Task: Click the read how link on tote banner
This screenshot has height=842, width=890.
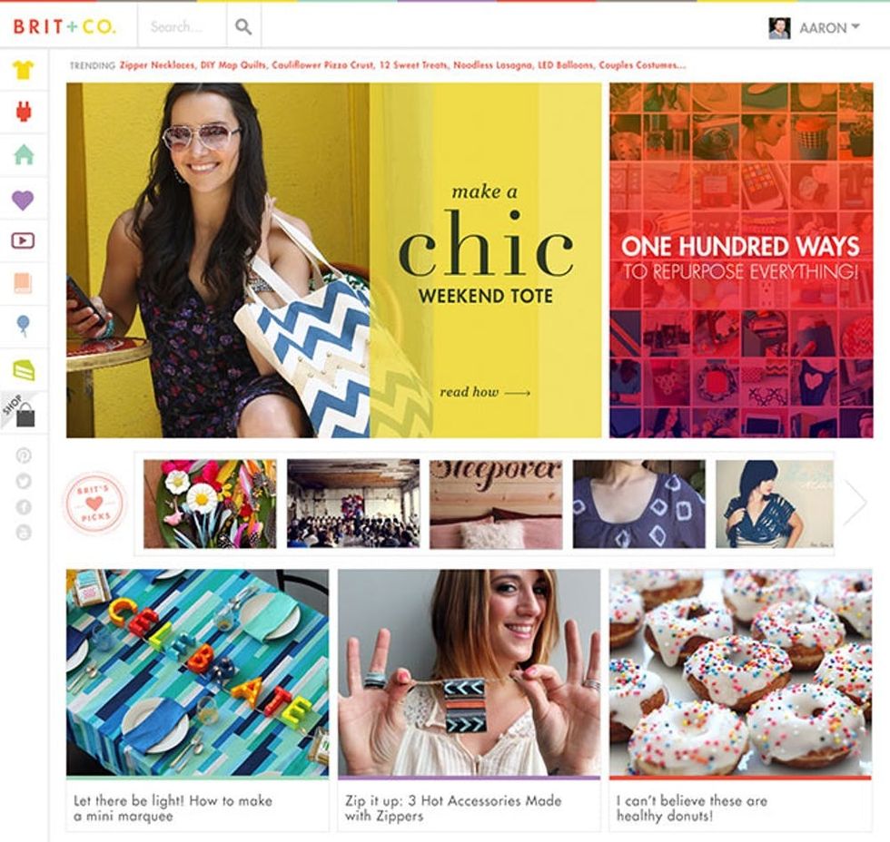Action: [x=485, y=392]
